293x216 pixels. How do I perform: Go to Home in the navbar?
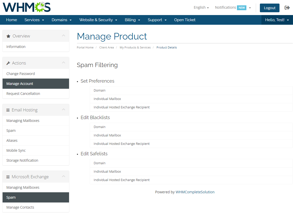(11, 20)
